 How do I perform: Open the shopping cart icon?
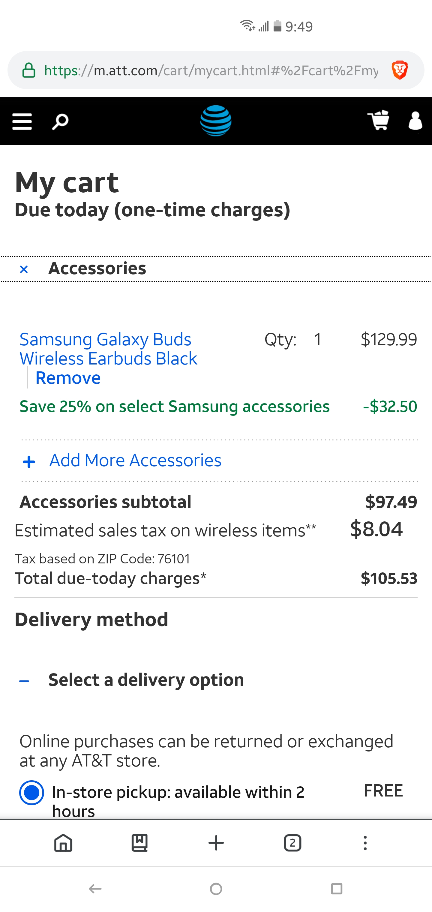point(379,120)
